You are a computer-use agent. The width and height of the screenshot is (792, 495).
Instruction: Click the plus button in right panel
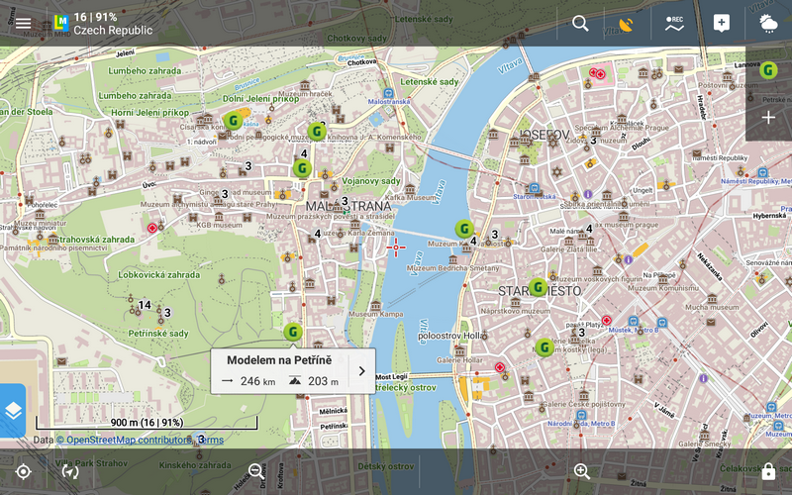pyautogui.click(x=768, y=118)
